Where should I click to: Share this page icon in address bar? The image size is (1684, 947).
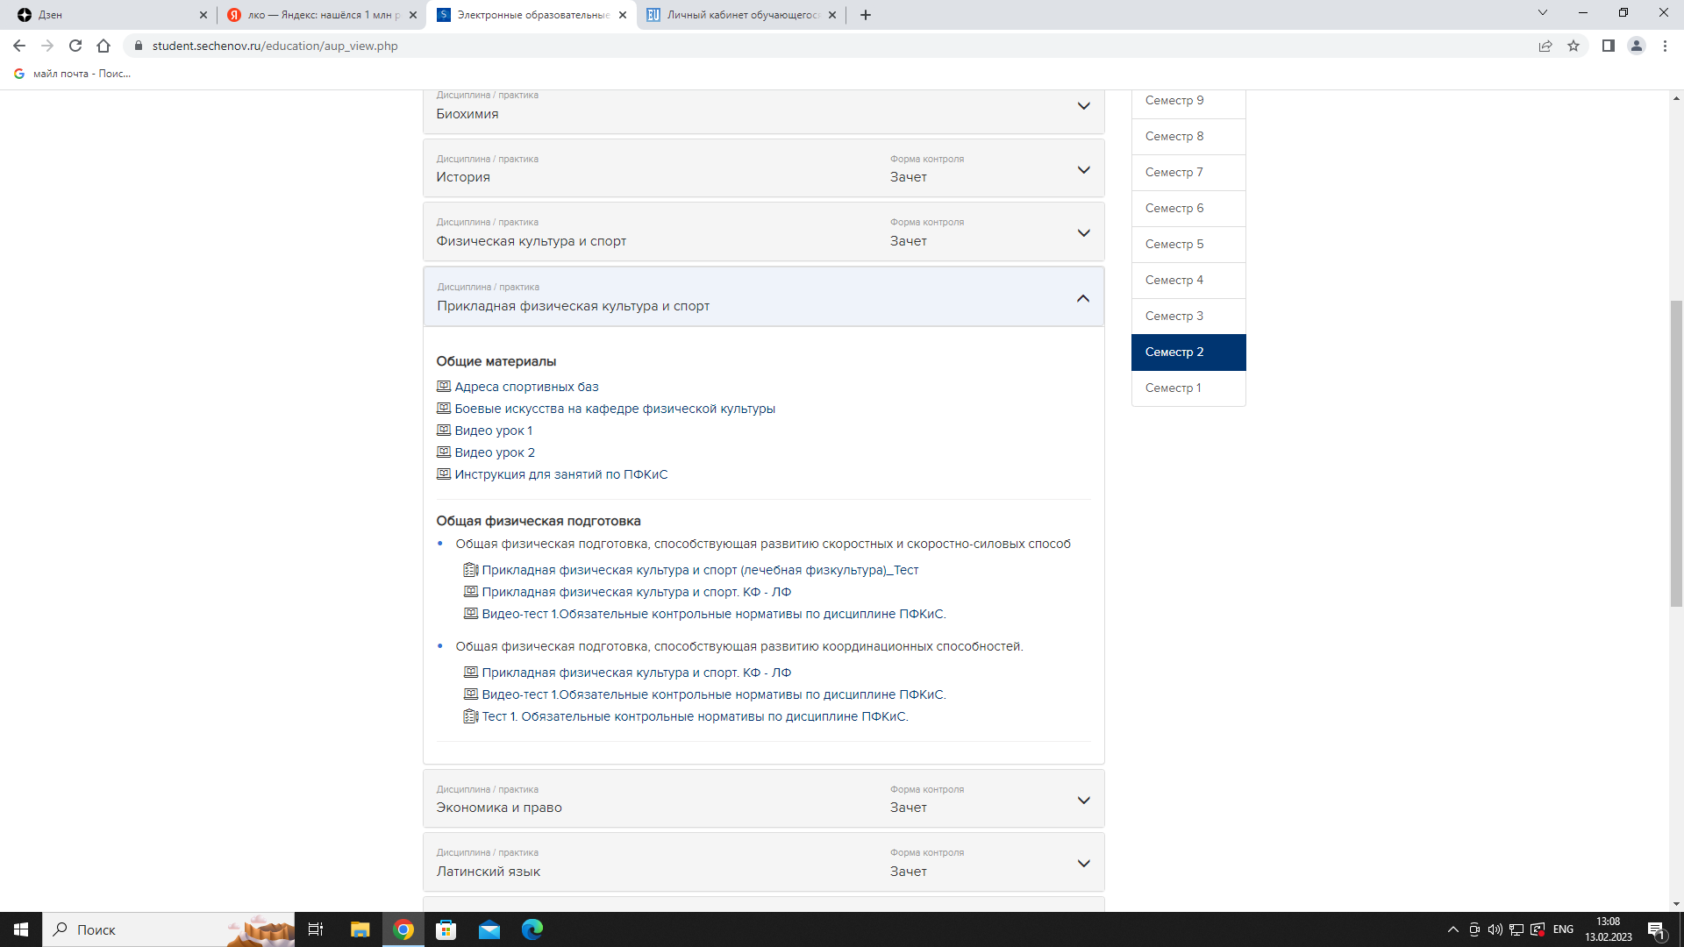coord(1545,46)
